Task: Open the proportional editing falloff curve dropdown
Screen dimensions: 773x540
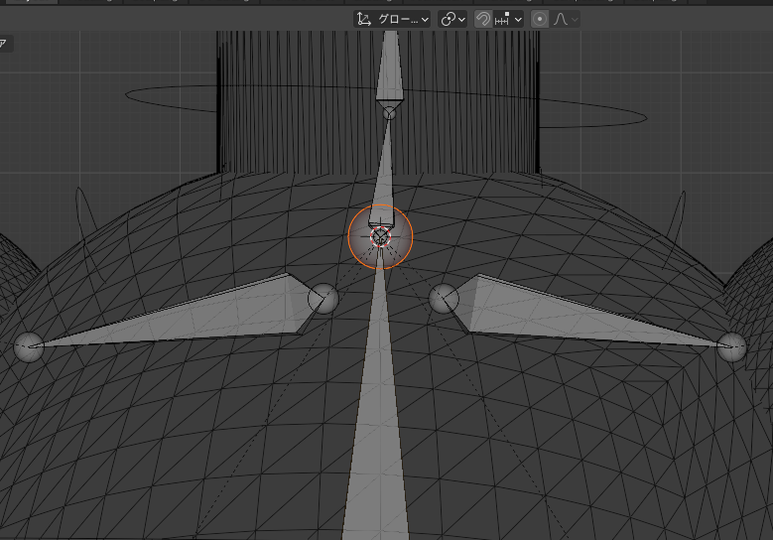Action: [566, 19]
